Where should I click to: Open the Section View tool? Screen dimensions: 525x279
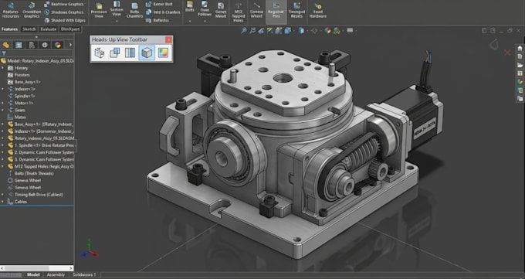click(x=117, y=9)
